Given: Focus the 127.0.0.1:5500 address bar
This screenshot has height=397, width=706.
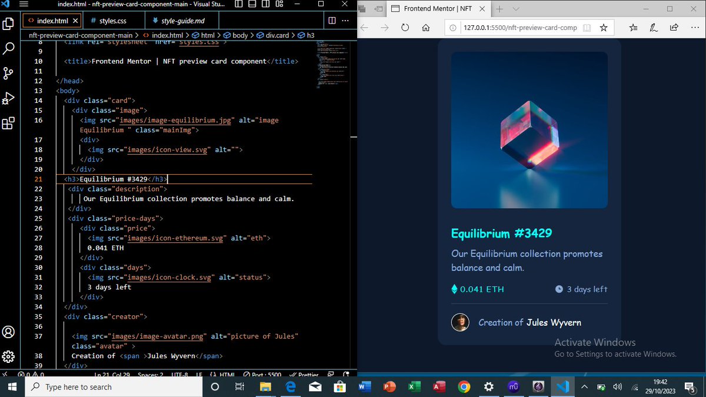Looking at the screenshot, I should (x=520, y=28).
